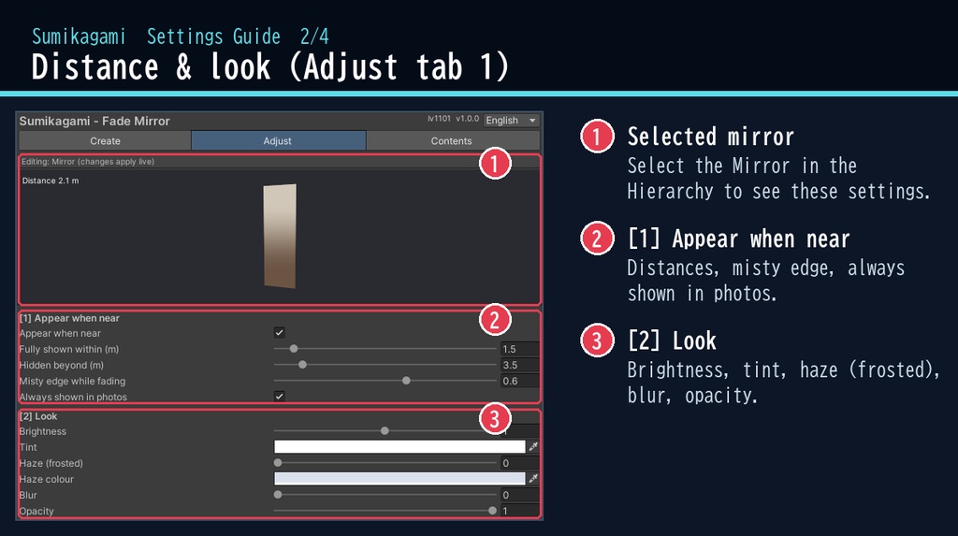958x536 pixels.
Task: Toggle Always shown in photos checkbox
Action: (279, 396)
